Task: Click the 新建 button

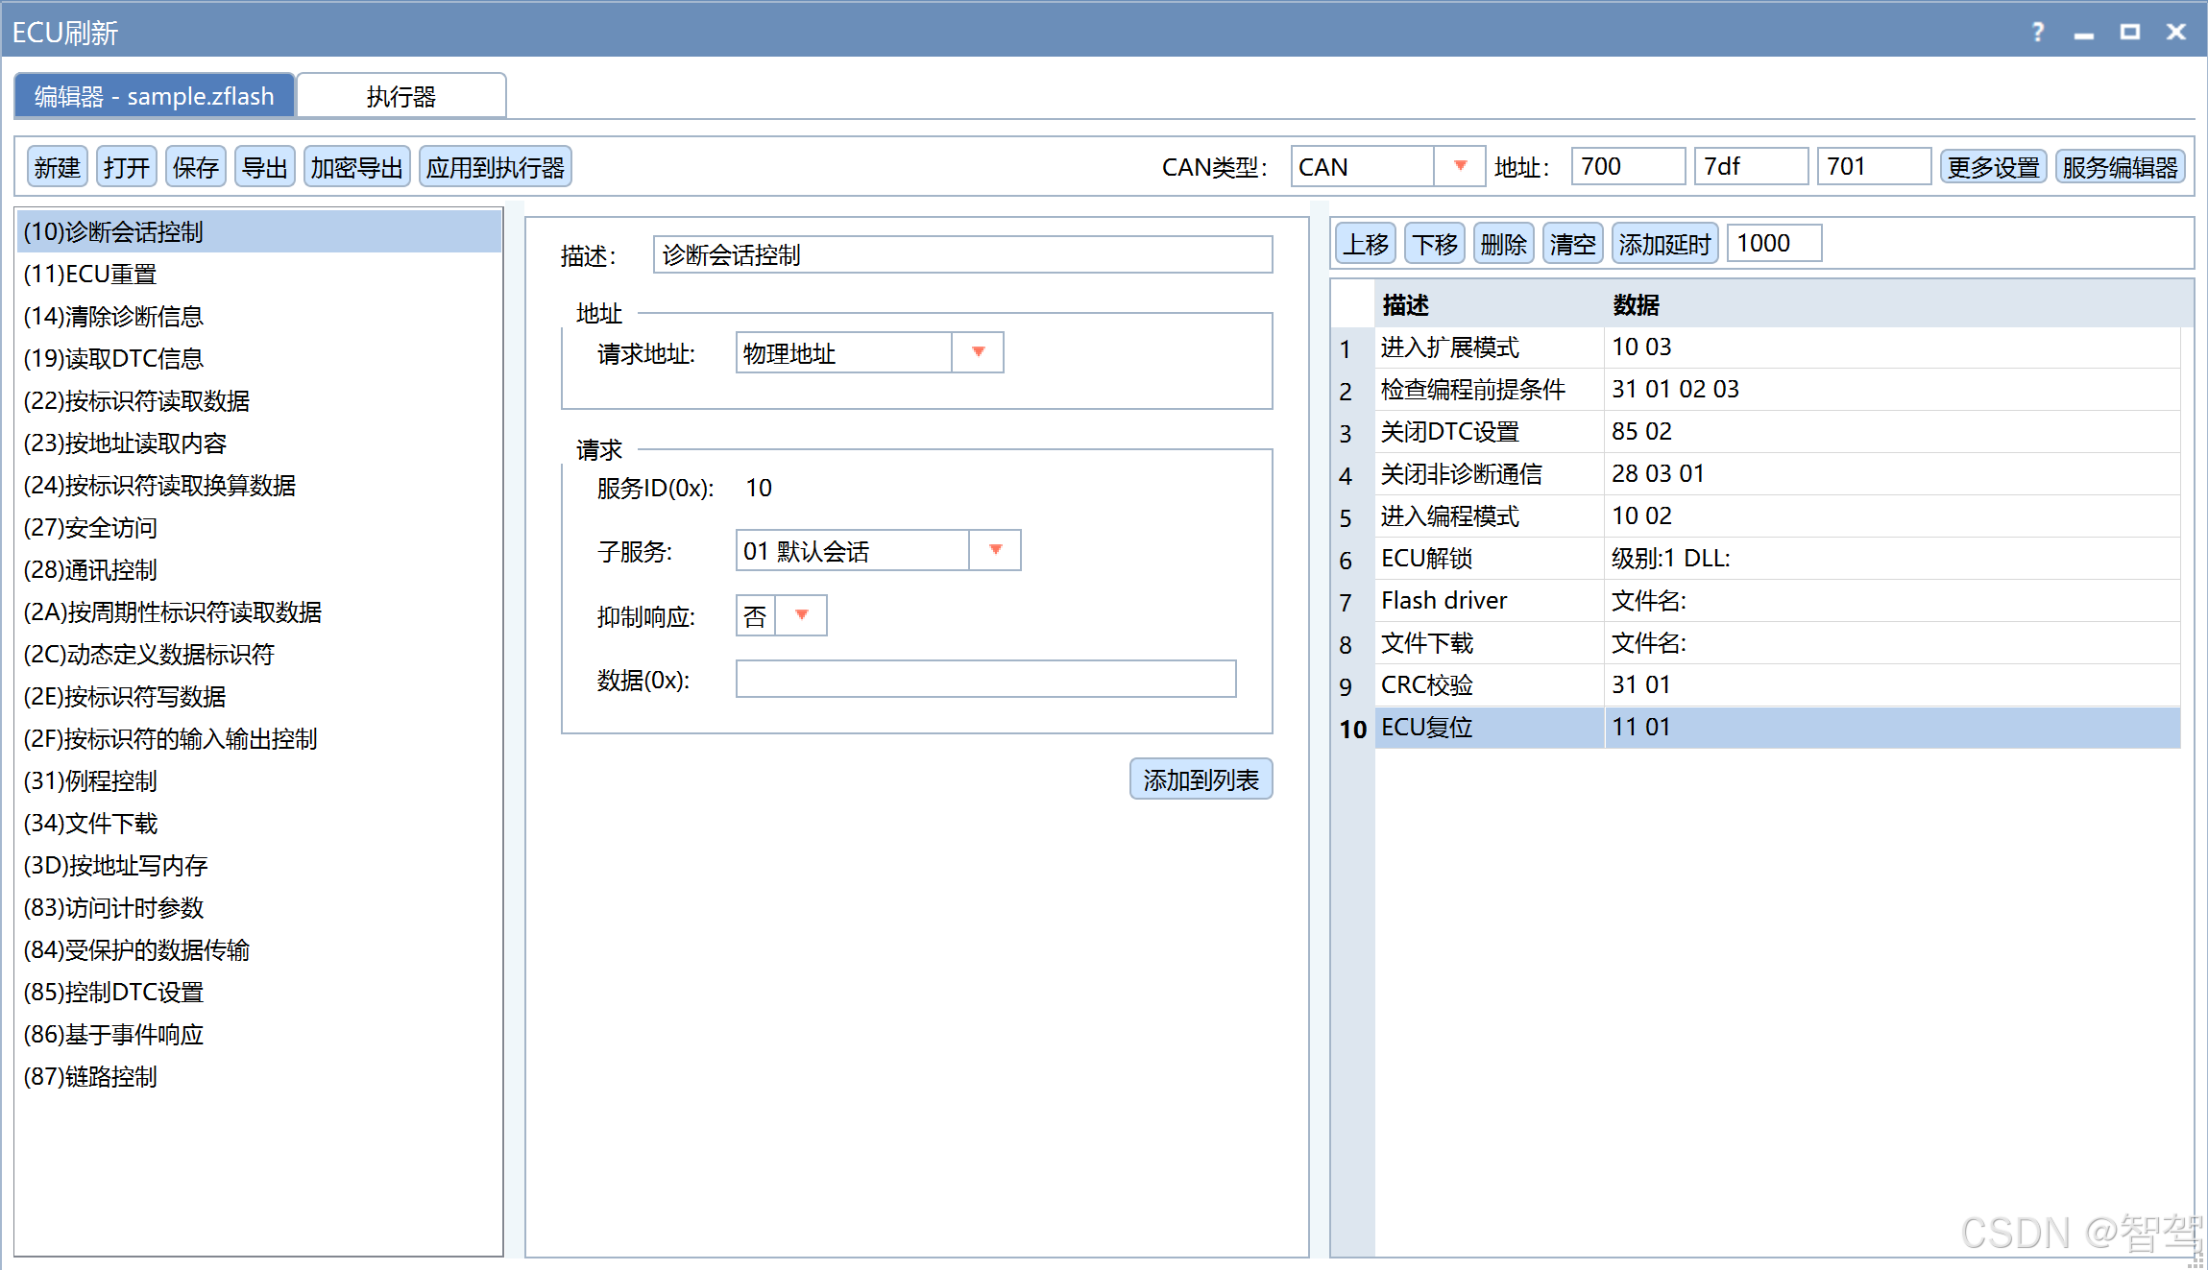Action: click(57, 167)
